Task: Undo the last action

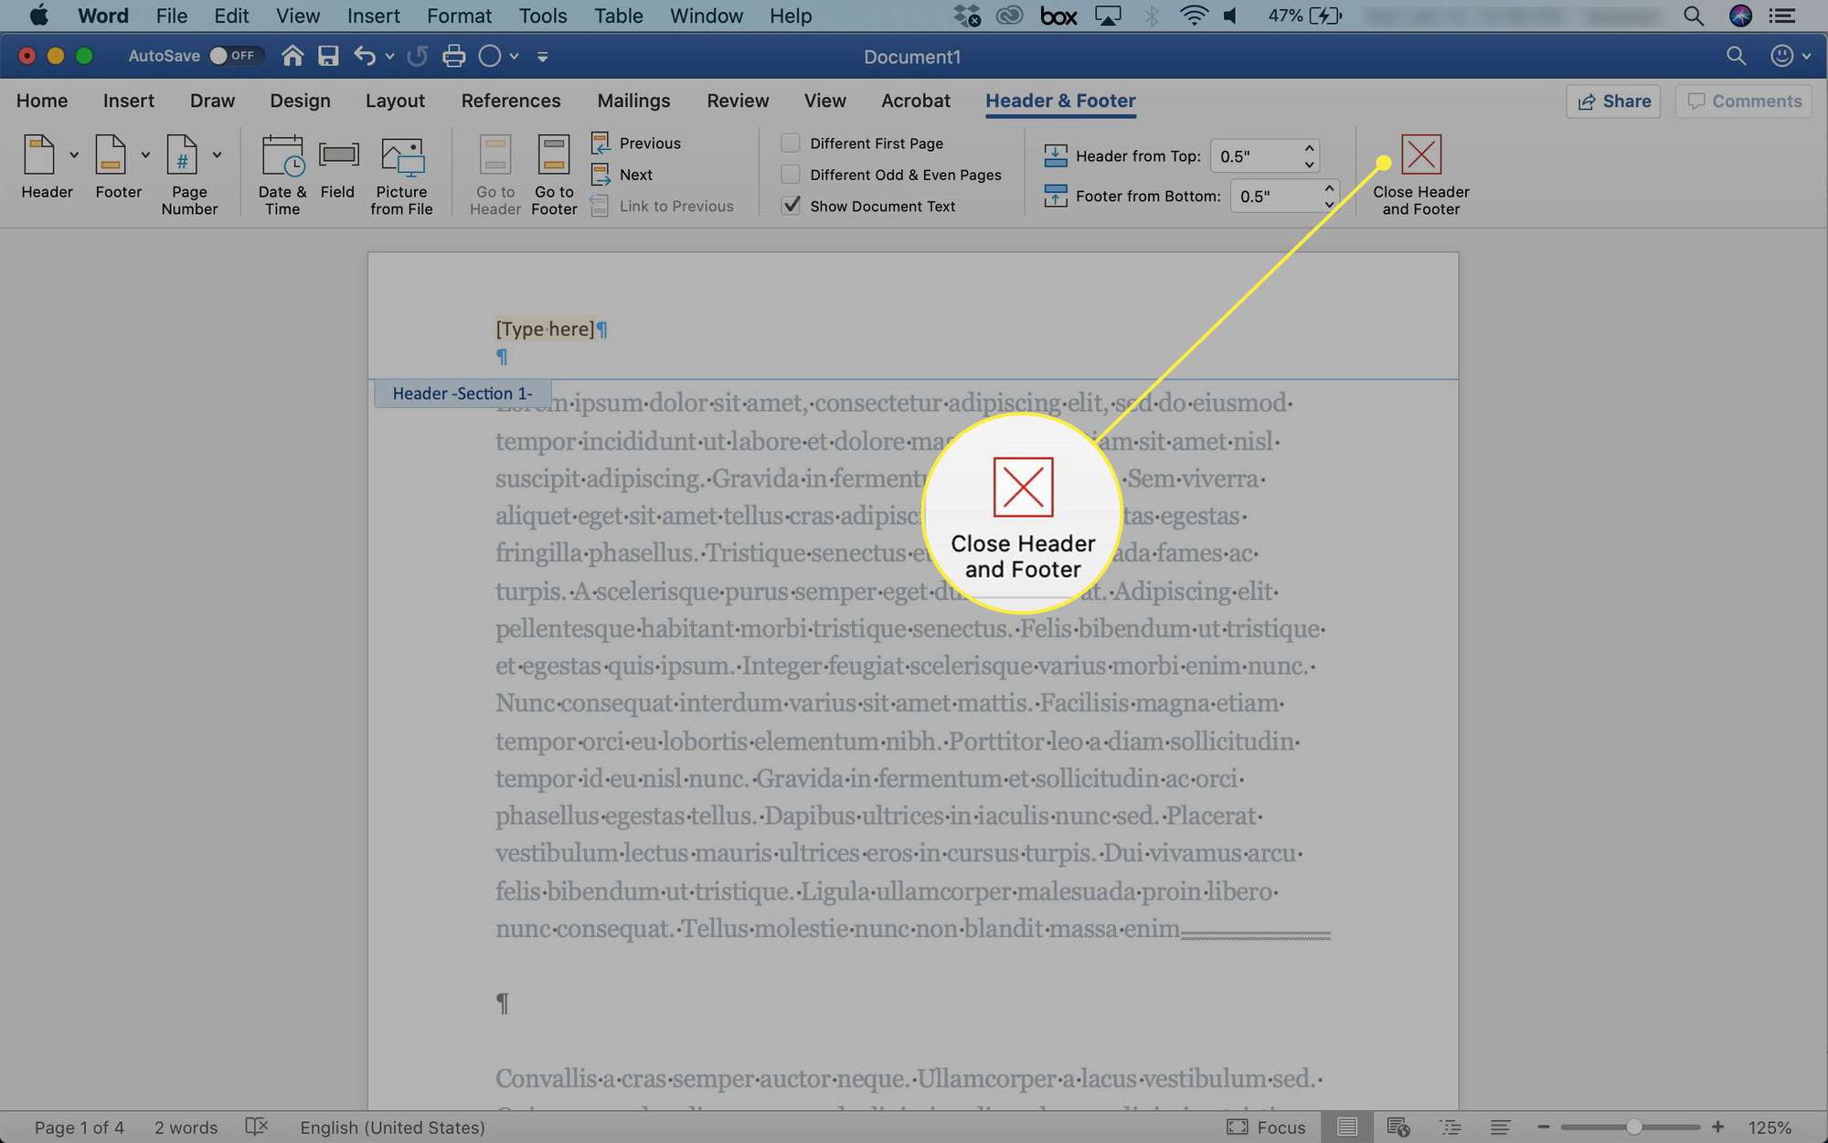Action: (x=365, y=56)
